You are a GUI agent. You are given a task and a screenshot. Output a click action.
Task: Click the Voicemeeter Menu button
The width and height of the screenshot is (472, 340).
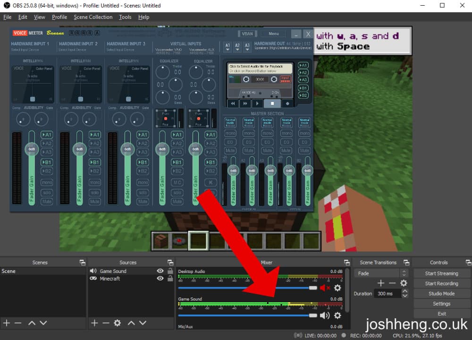[x=274, y=34]
